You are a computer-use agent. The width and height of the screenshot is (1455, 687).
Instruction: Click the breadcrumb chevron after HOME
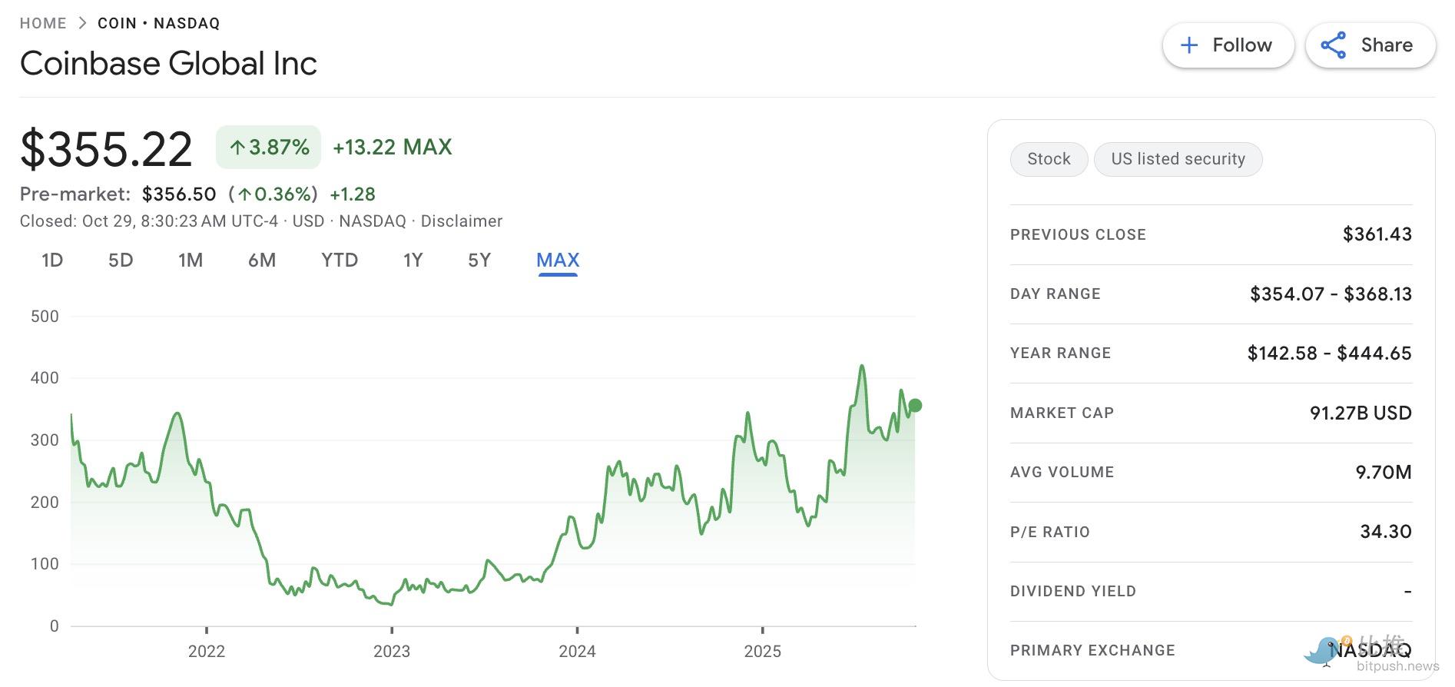[x=82, y=23]
